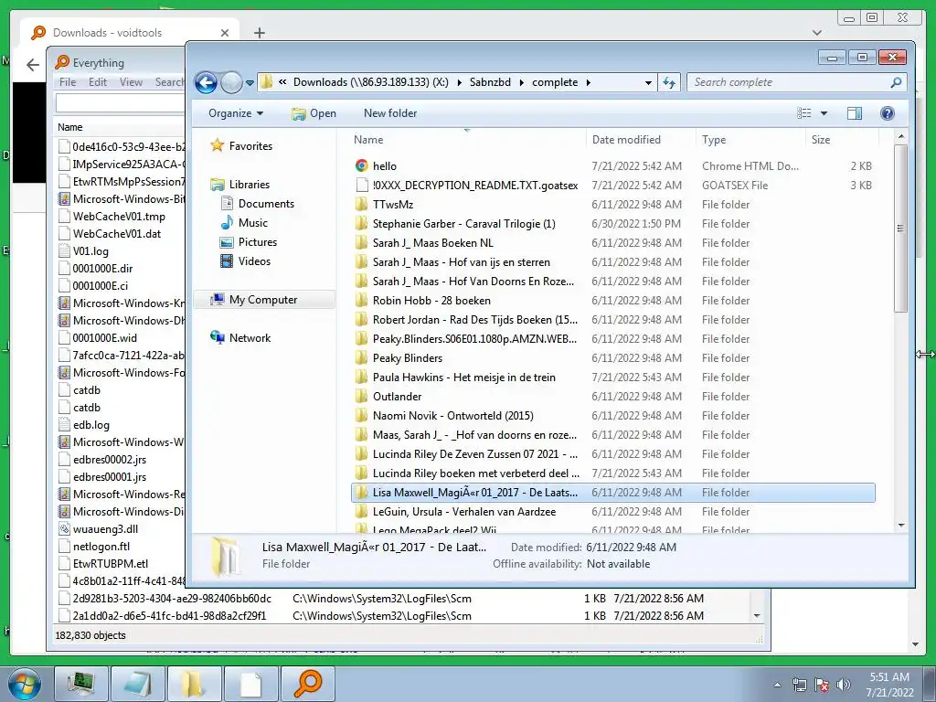Select Sarah J_ Maas Boeken NL folder
Viewport: 936px width, 702px height.
click(x=432, y=243)
